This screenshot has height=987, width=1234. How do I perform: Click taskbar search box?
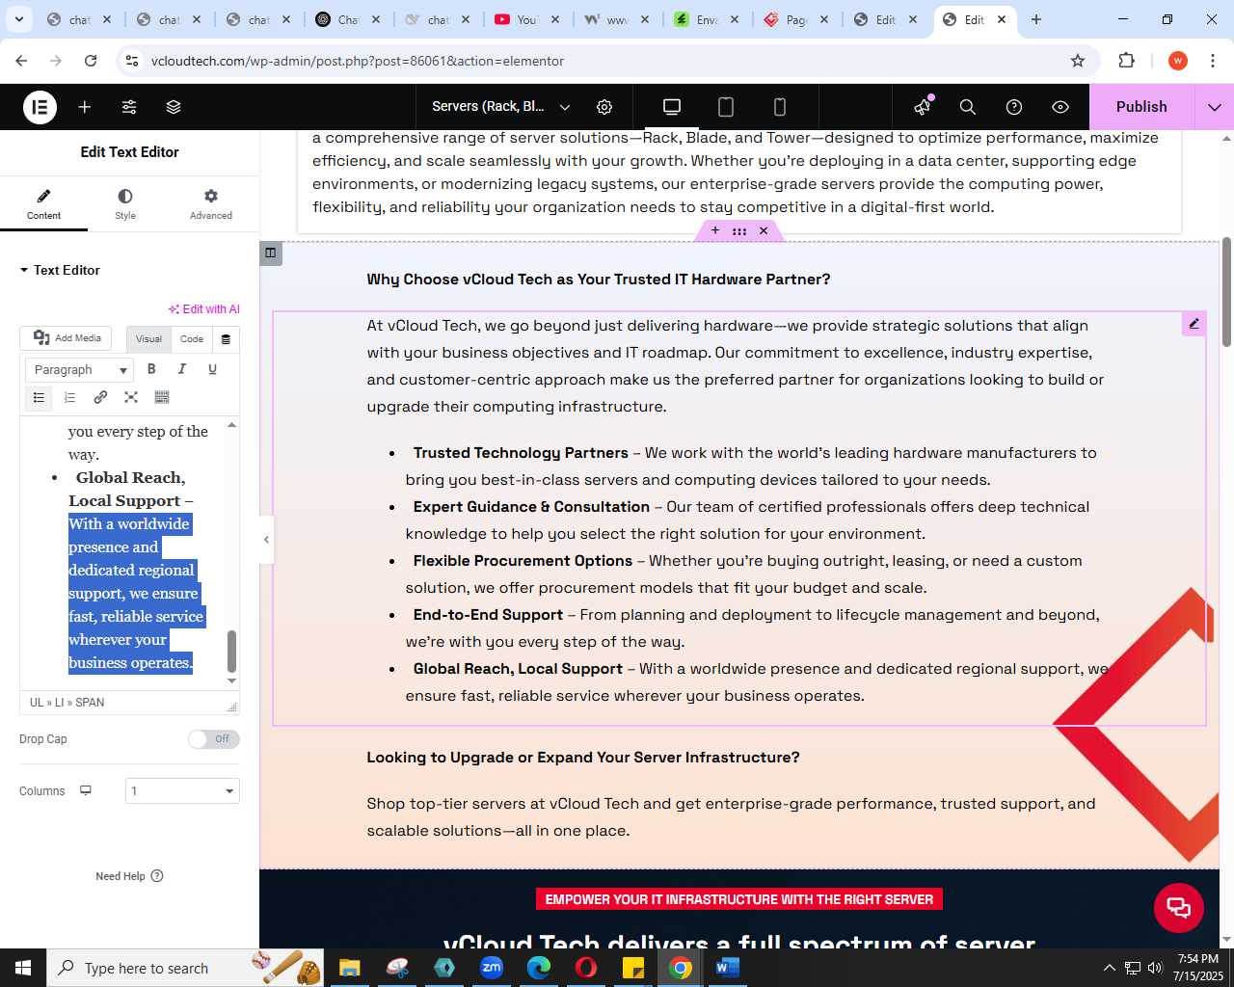[184, 968]
